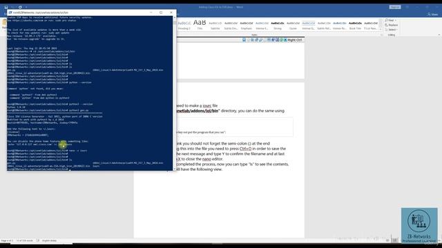Viewport: 442px width, 248px height.
Task: Apply the Strong style
Action: [x=278, y=25]
